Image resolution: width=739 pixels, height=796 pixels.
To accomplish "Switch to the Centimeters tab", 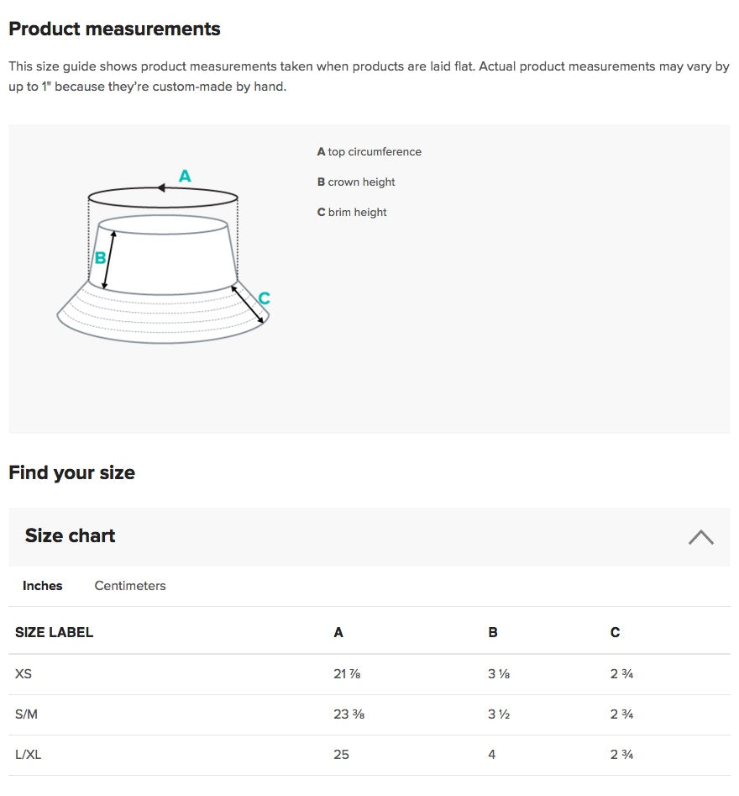I will (130, 586).
